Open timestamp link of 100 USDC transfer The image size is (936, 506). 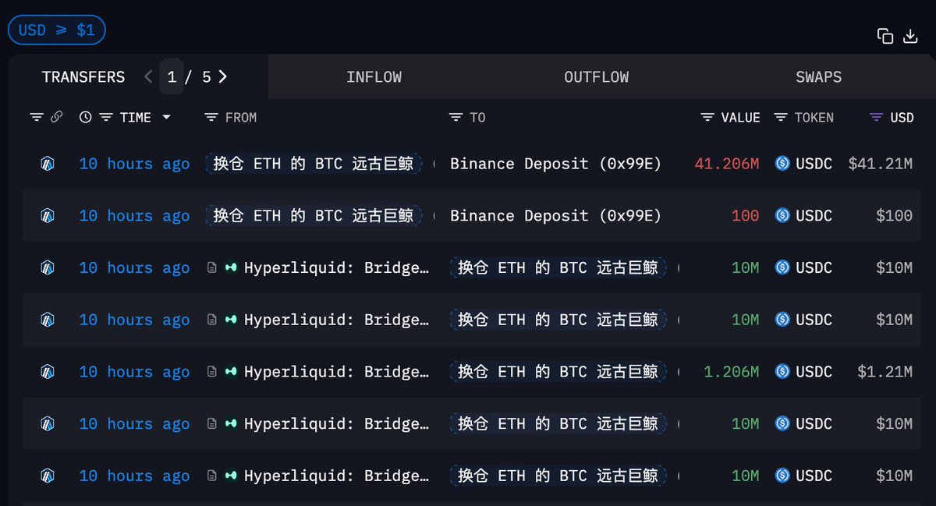point(134,215)
